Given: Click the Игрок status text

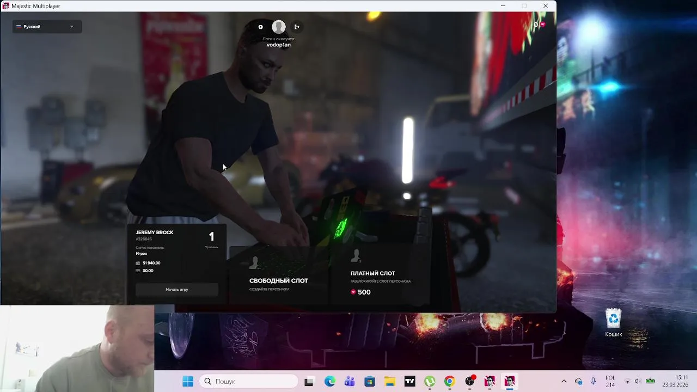Looking at the screenshot, I should 142,254.
